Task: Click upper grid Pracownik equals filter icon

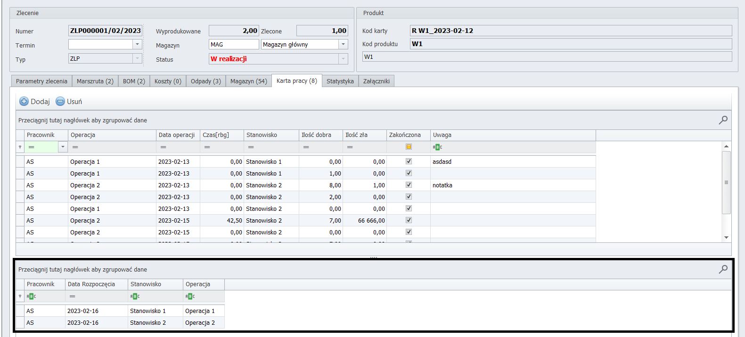Action: (x=31, y=147)
